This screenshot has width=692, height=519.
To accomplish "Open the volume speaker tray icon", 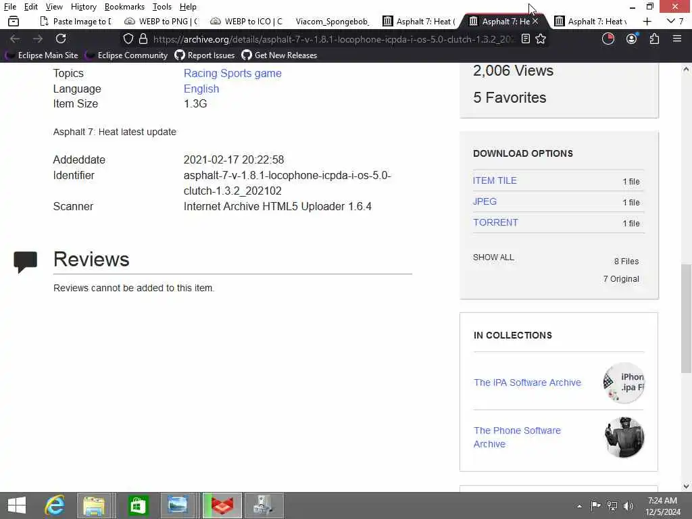I will 628,505.
